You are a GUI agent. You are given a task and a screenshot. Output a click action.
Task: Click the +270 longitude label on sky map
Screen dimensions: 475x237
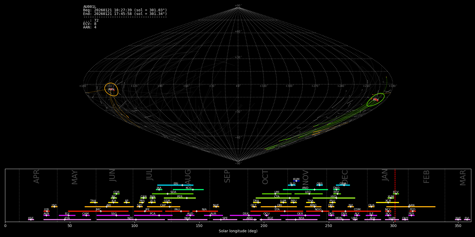coord(315,86)
